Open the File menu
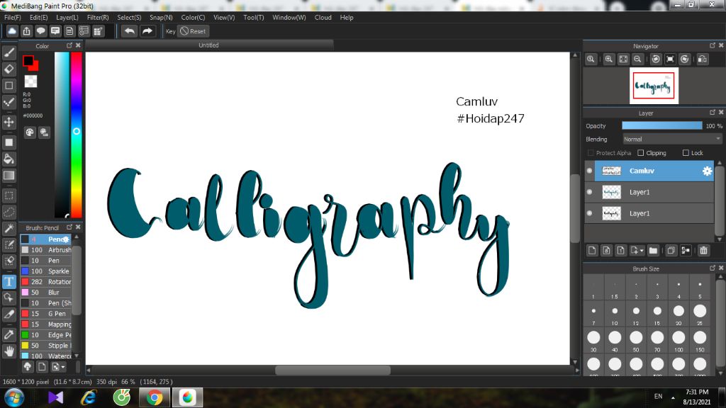This screenshot has width=726, height=408. click(x=13, y=18)
